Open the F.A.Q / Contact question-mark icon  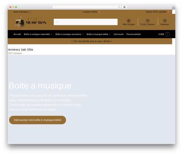(147, 21)
